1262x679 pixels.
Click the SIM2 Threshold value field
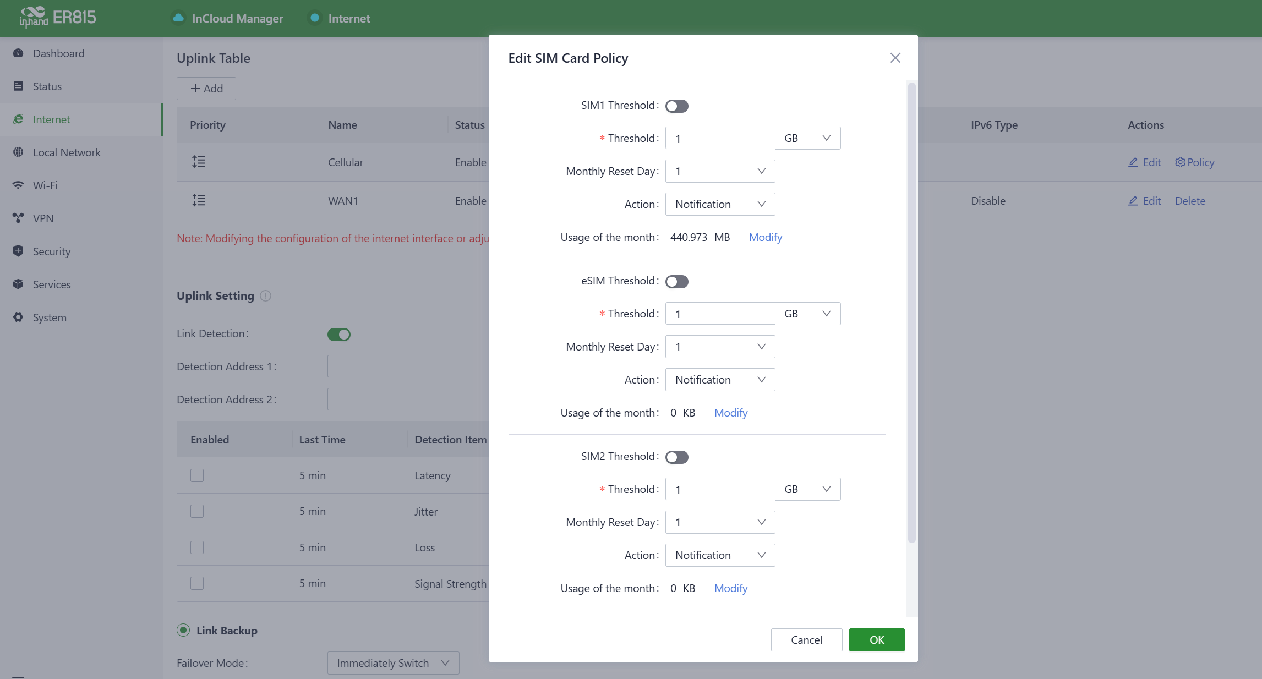720,489
